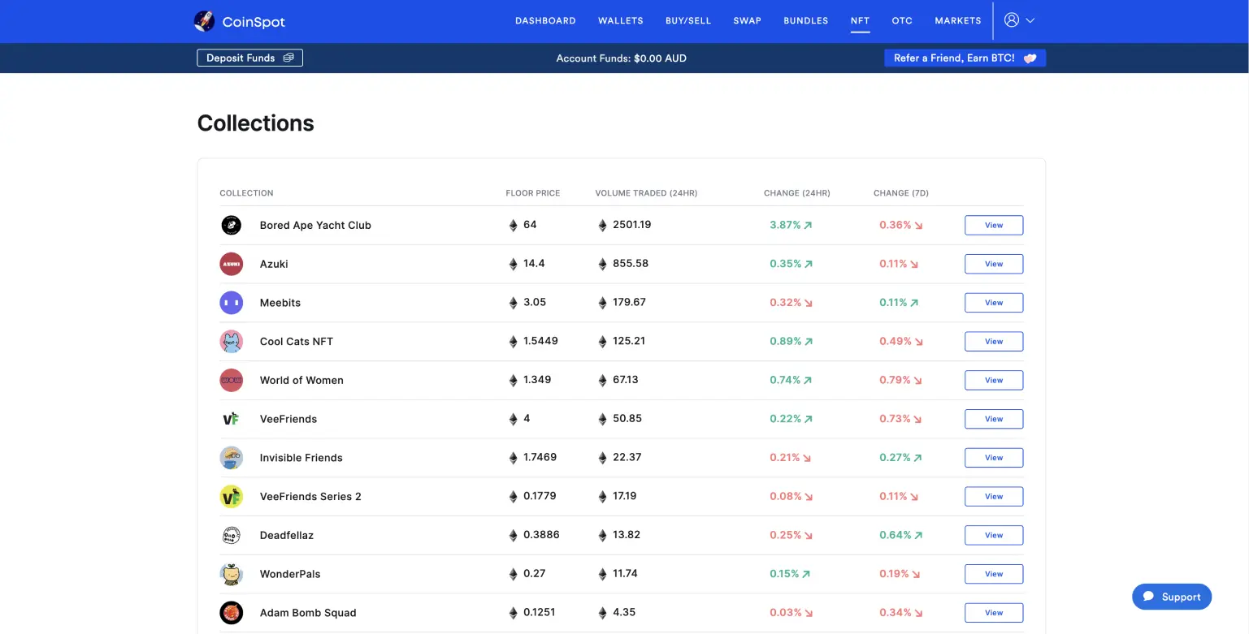Click the Azuki collection red icon

coord(231,264)
